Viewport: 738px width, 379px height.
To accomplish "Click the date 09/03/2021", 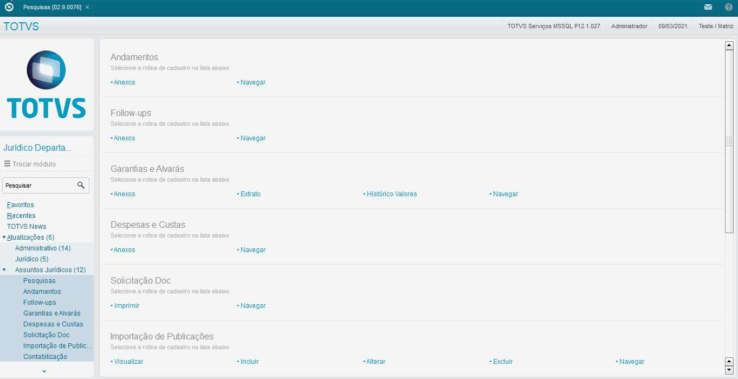I will pyautogui.click(x=673, y=26).
